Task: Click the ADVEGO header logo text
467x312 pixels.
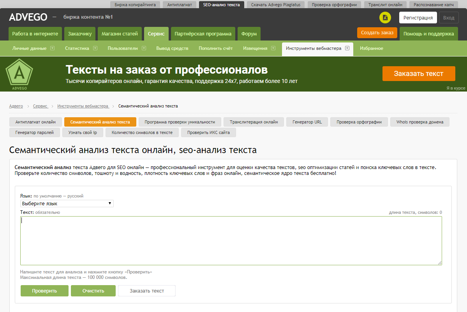Action: 28,17
